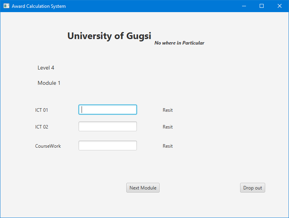
Task: Click the No where in Particular subtitle
Action: (x=180, y=43)
